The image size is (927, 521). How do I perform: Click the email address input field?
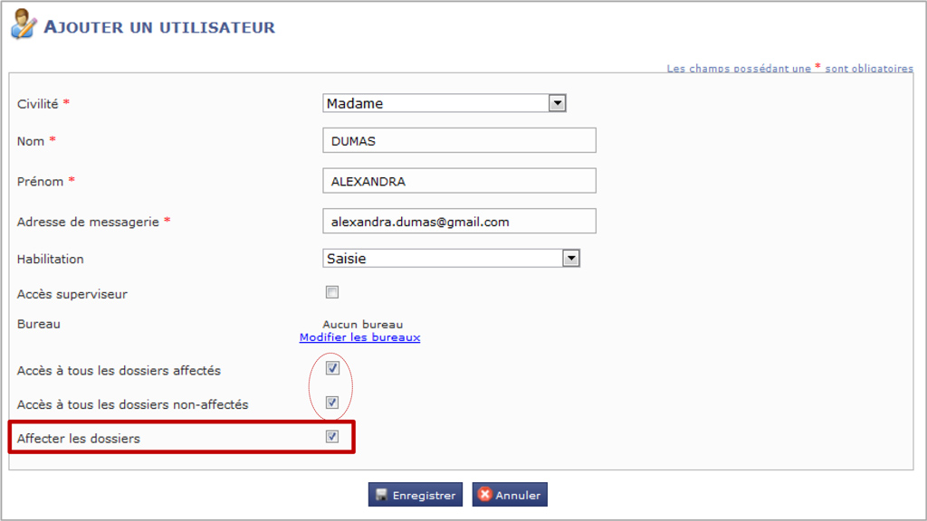point(459,221)
